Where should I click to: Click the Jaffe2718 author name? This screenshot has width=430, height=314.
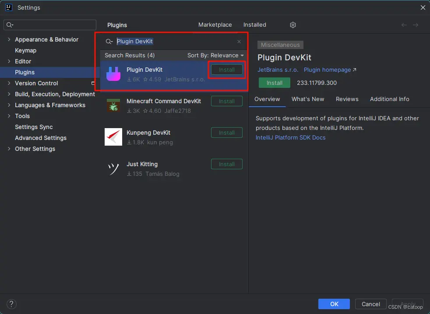[x=177, y=111]
